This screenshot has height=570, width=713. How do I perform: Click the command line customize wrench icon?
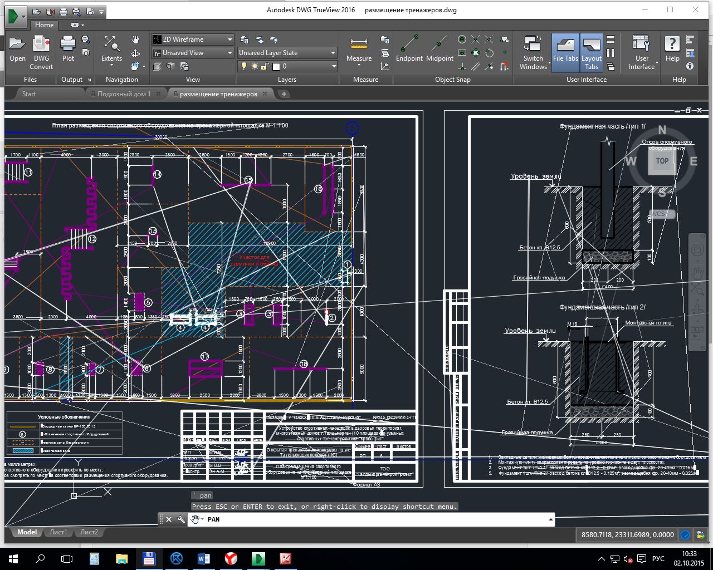click(181, 519)
